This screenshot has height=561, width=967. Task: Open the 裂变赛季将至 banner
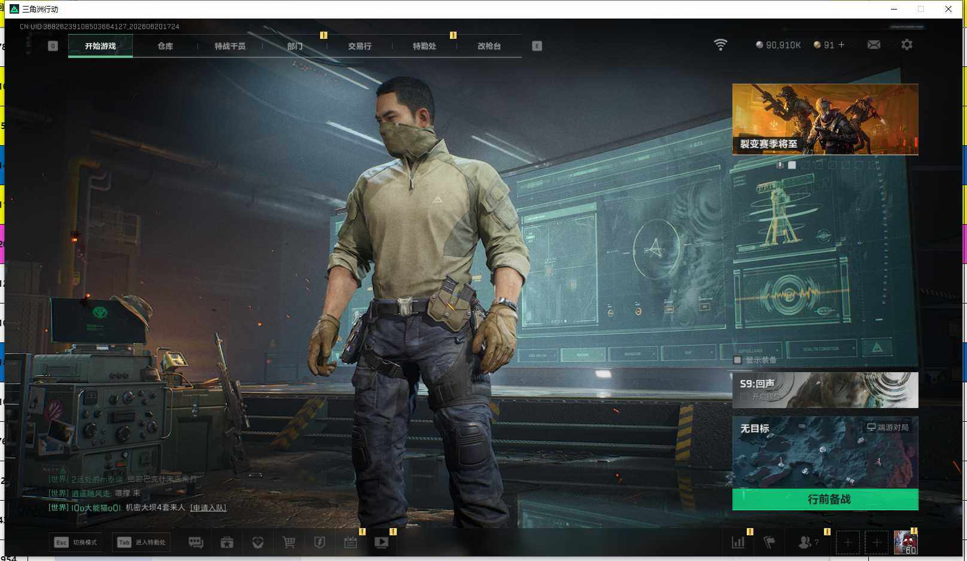point(825,119)
